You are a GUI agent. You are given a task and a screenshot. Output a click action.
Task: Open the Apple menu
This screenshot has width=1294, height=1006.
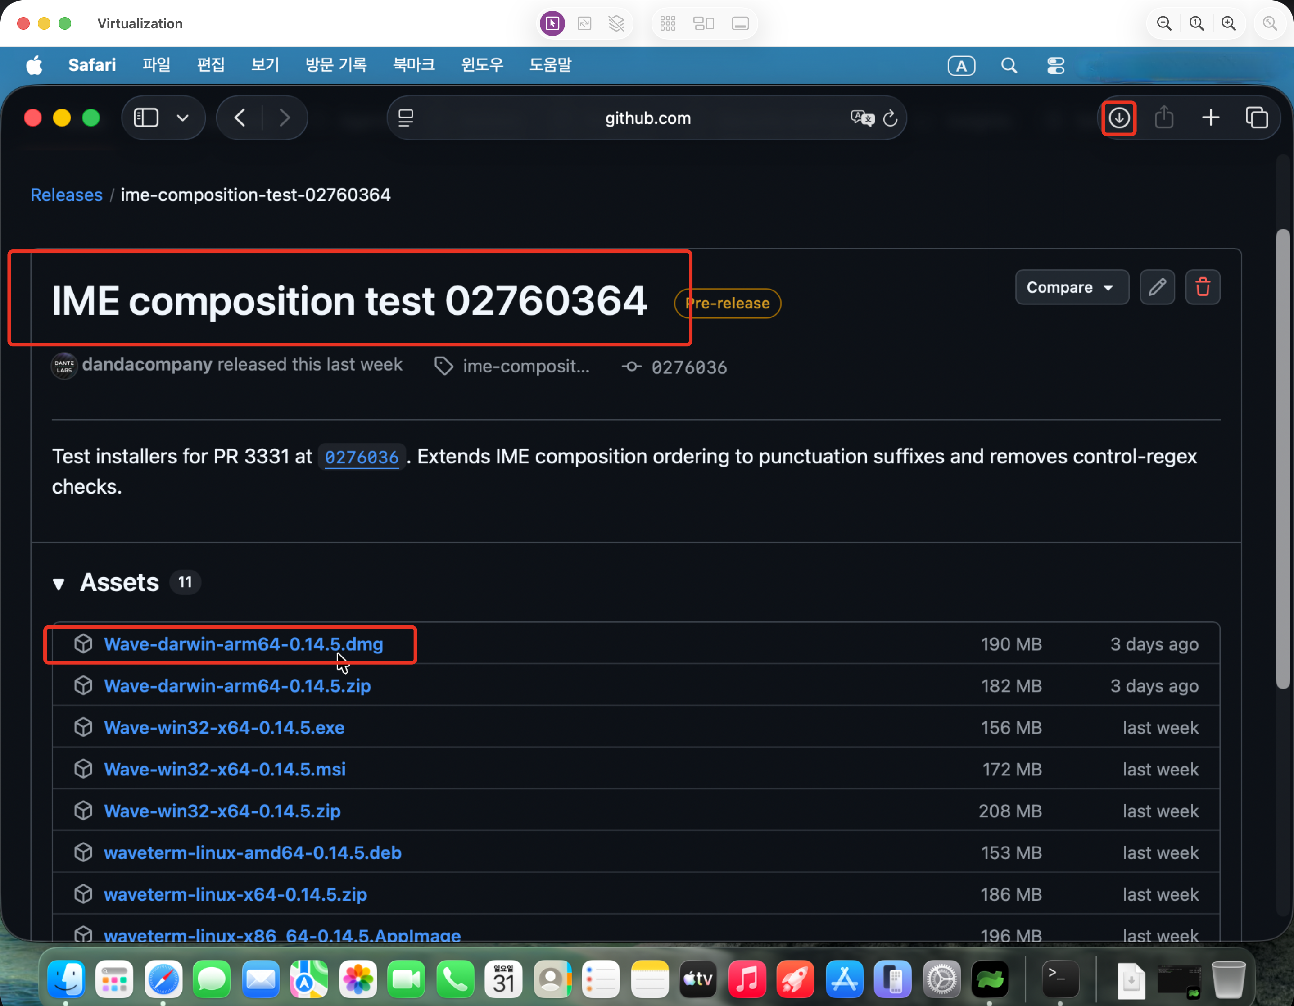click(x=34, y=65)
